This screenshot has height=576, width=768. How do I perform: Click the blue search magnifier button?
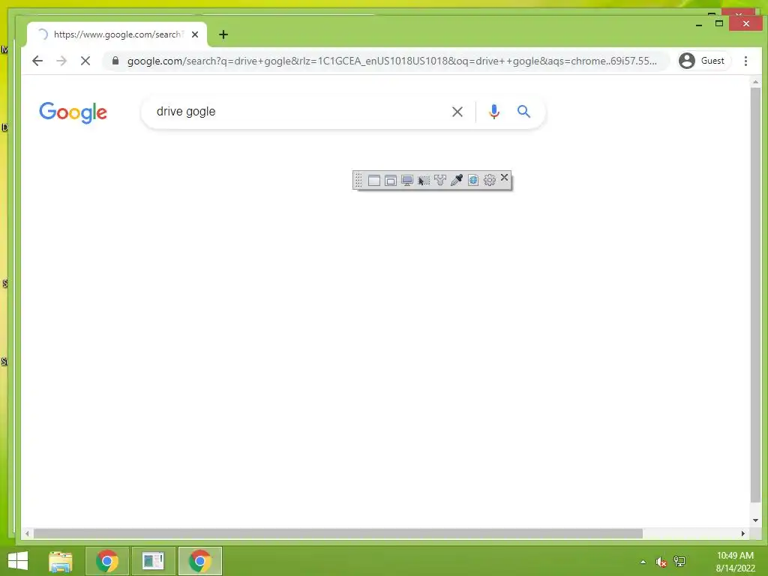[x=523, y=112]
